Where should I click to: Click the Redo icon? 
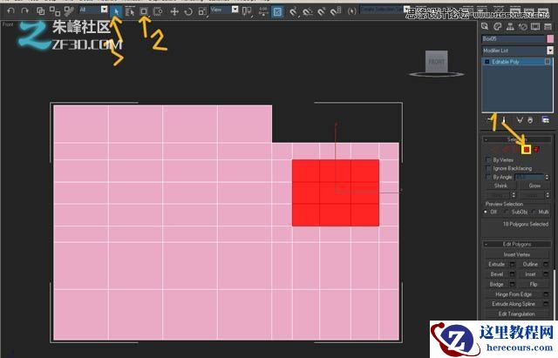24,10
